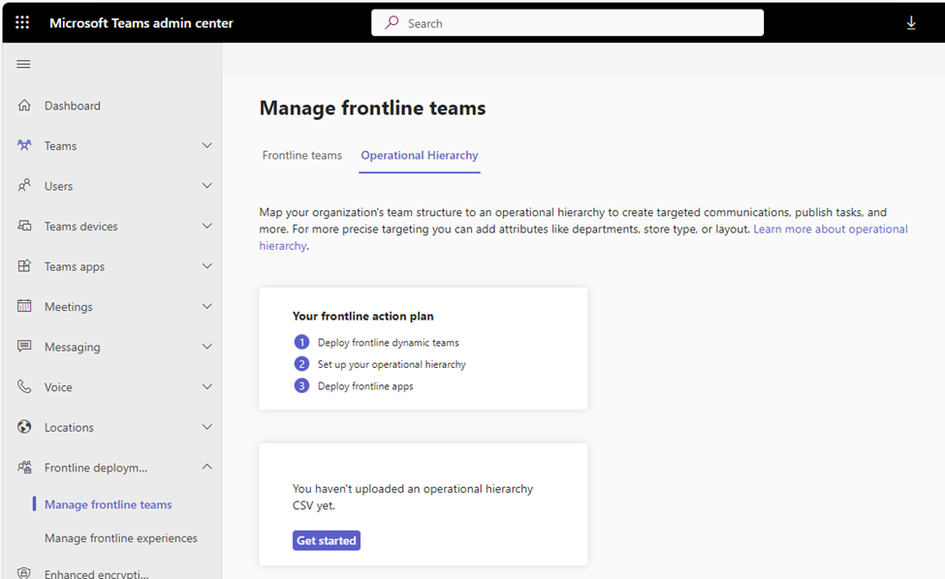This screenshot has width=945, height=579.
Task: Click the Dashboard home icon
Action: (x=24, y=106)
